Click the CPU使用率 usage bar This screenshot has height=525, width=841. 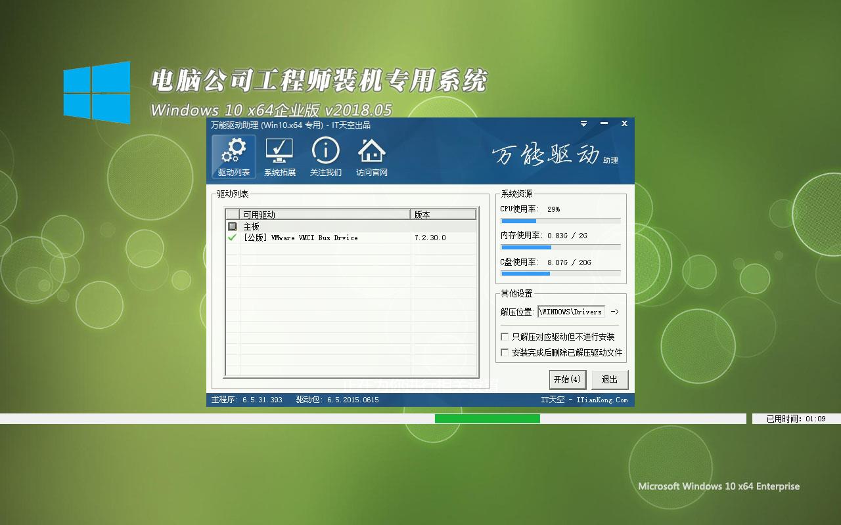click(560, 221)
